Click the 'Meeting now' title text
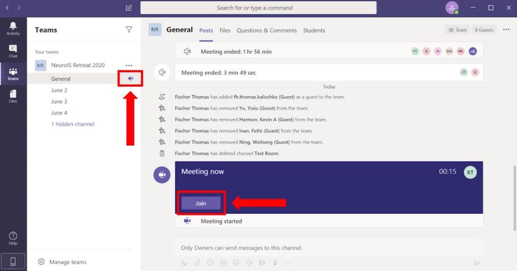The height and width of the screenshot is (271, 517). pos(203,171)
